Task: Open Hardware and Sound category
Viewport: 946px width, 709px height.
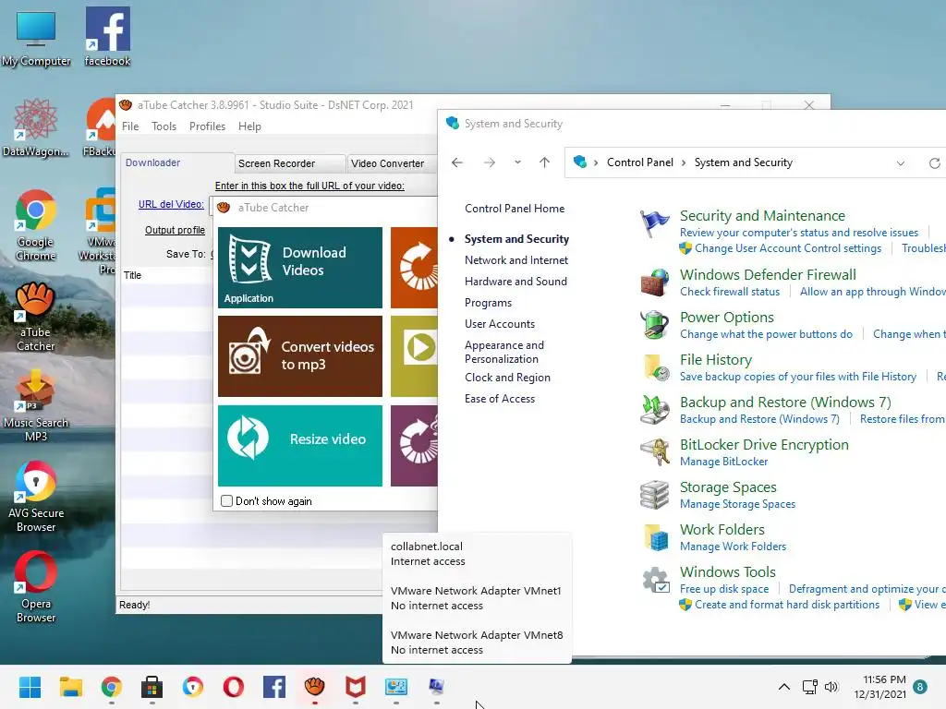Action: (515, 281)
